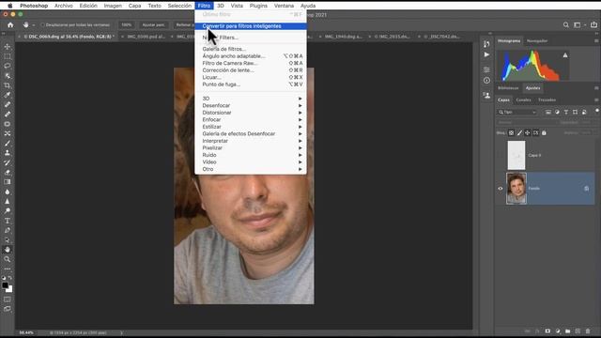
Task: Show Capa 0 by clicking its visibility box
Action: 501,156
